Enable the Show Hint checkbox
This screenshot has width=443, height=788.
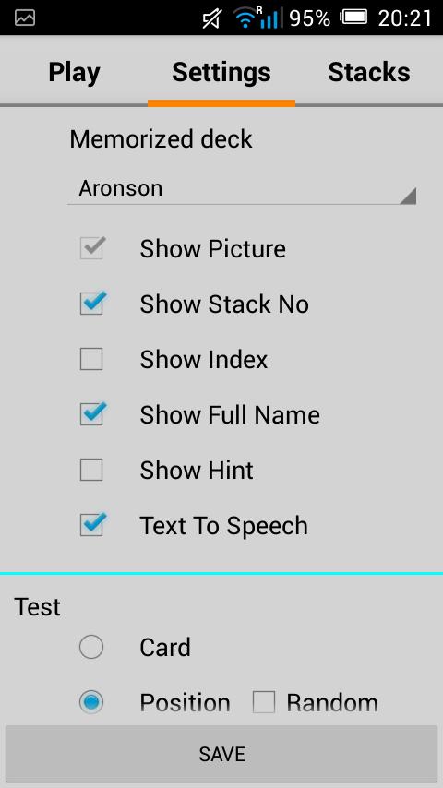(x=91, y=470)
